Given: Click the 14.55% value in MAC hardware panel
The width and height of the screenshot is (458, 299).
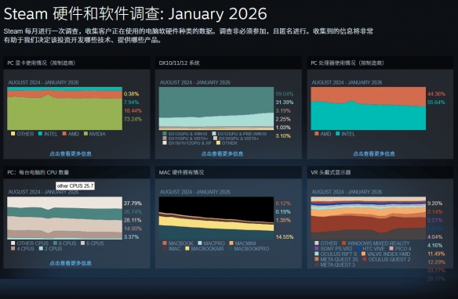Looking at the screenshot, I should 285,237.
